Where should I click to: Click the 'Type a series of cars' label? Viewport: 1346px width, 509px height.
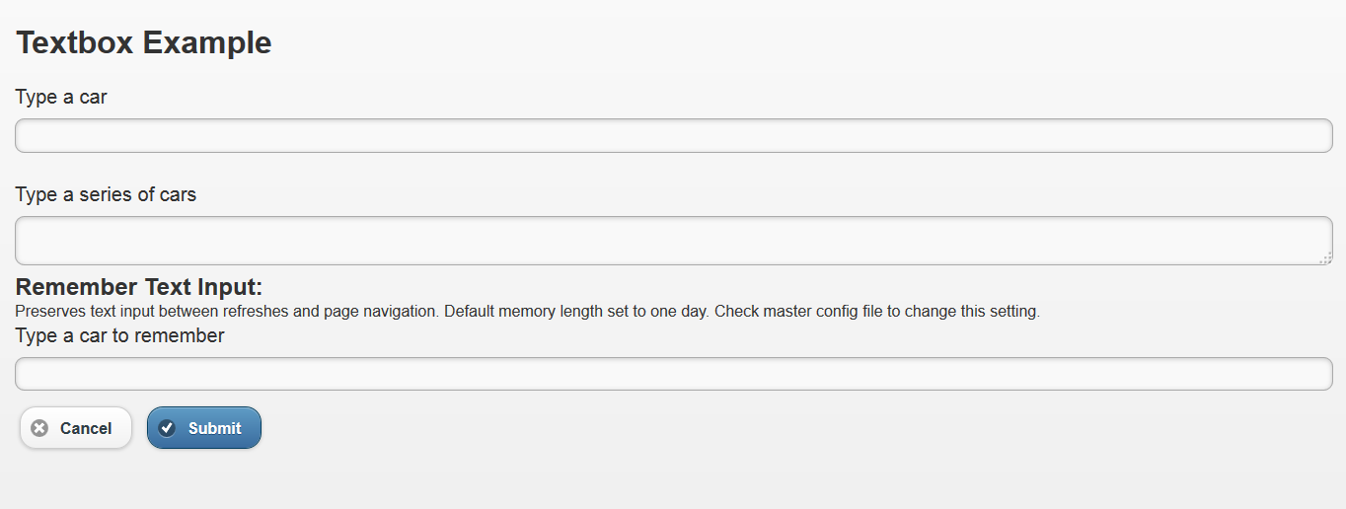tap(106, 194)
